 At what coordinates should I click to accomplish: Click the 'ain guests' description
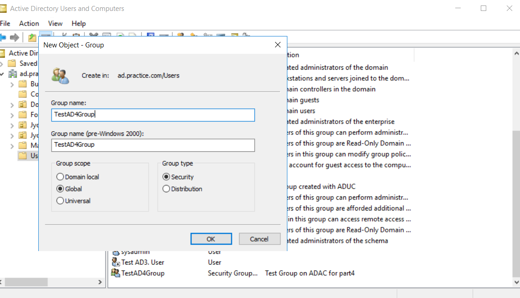pos(303,100)
